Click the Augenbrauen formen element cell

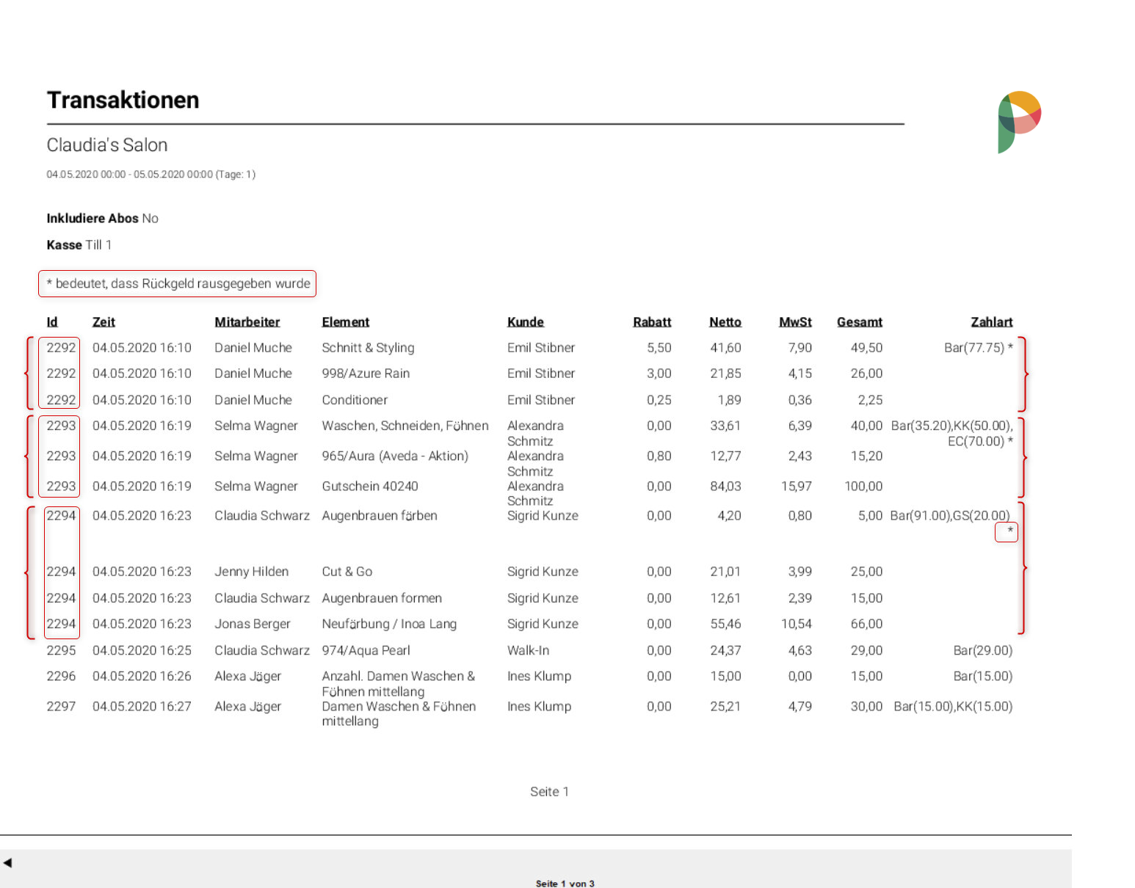382,598
